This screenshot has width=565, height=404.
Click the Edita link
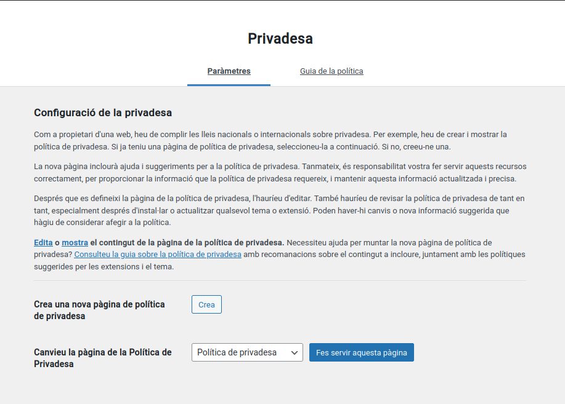click(43, 243)
